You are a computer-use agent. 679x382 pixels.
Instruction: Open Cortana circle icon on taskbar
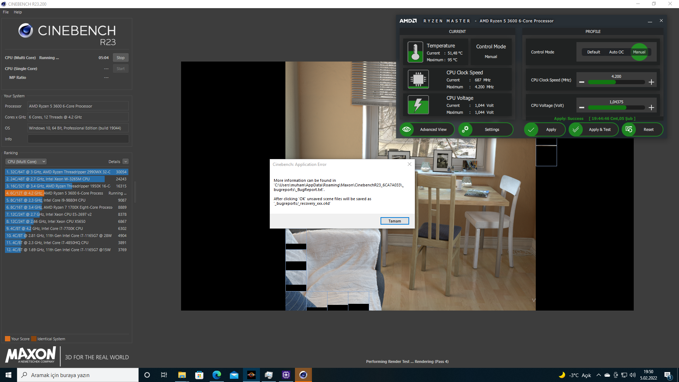(147, 375)
